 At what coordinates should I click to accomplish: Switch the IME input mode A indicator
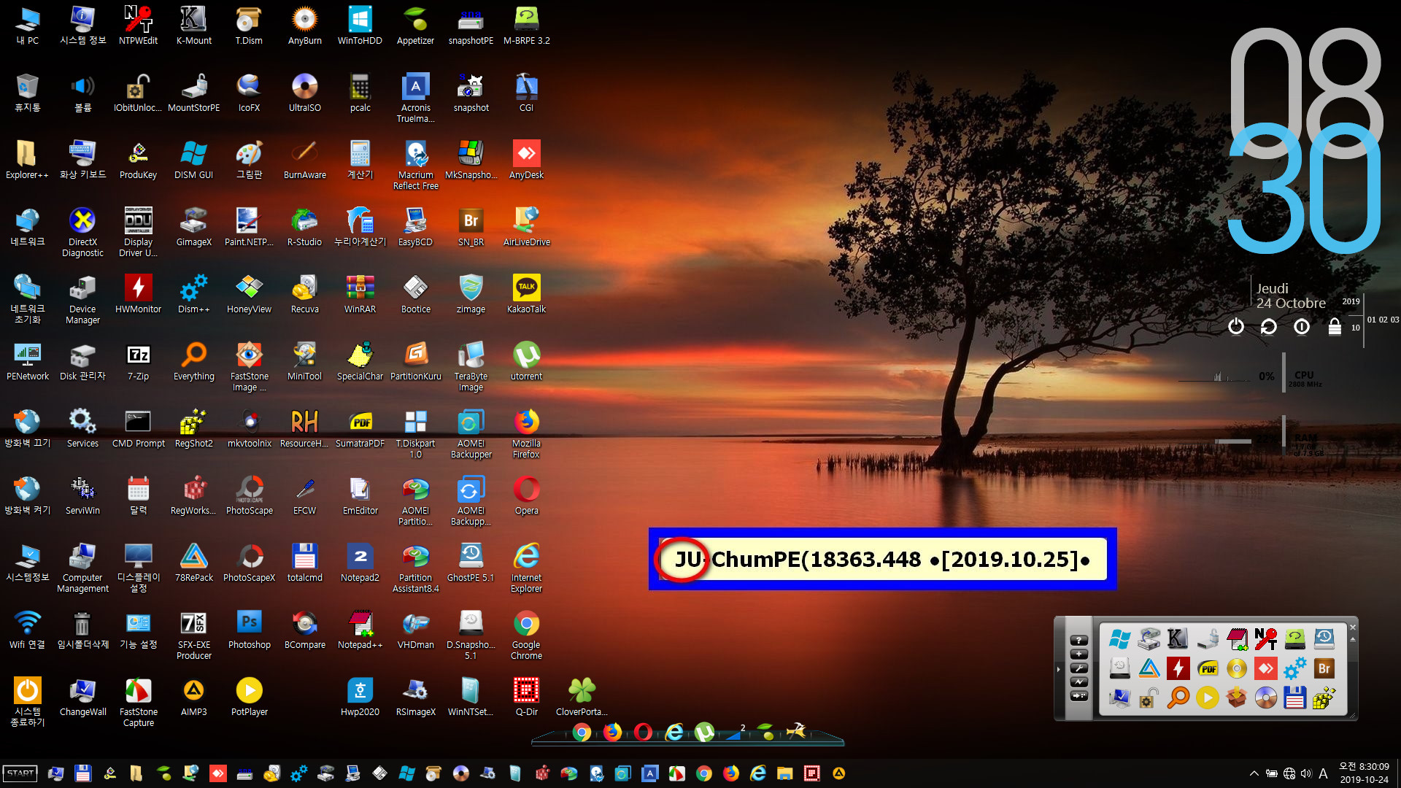[x=1323, y=773]
